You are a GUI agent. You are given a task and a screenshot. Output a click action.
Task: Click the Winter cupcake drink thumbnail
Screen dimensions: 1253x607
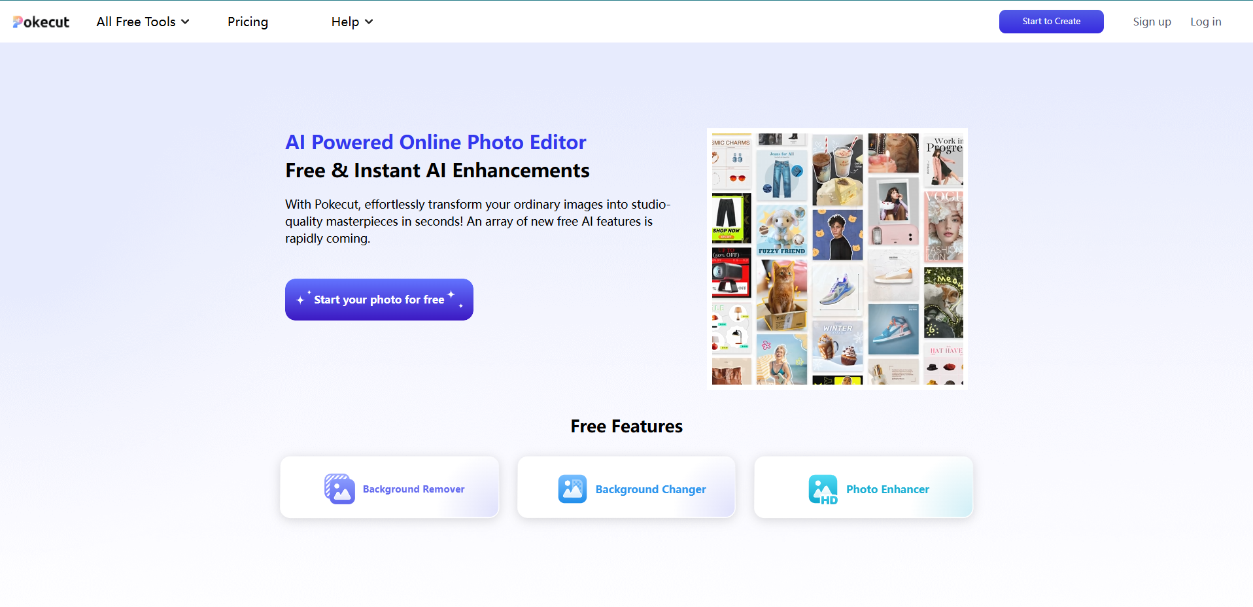pos(838,346)
